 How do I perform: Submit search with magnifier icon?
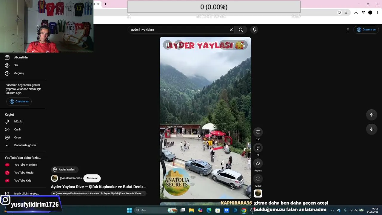(x=241, y=30)
